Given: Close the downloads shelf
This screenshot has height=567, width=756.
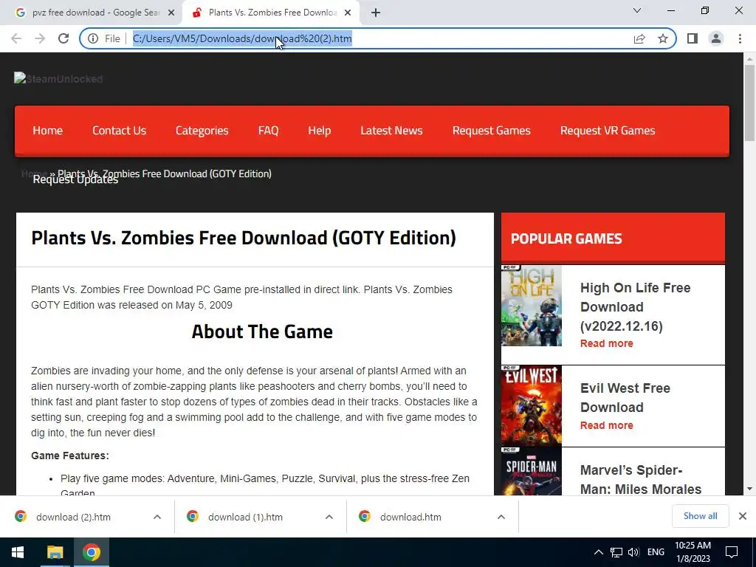Looking at the screenshot, I should pos(743,516).
